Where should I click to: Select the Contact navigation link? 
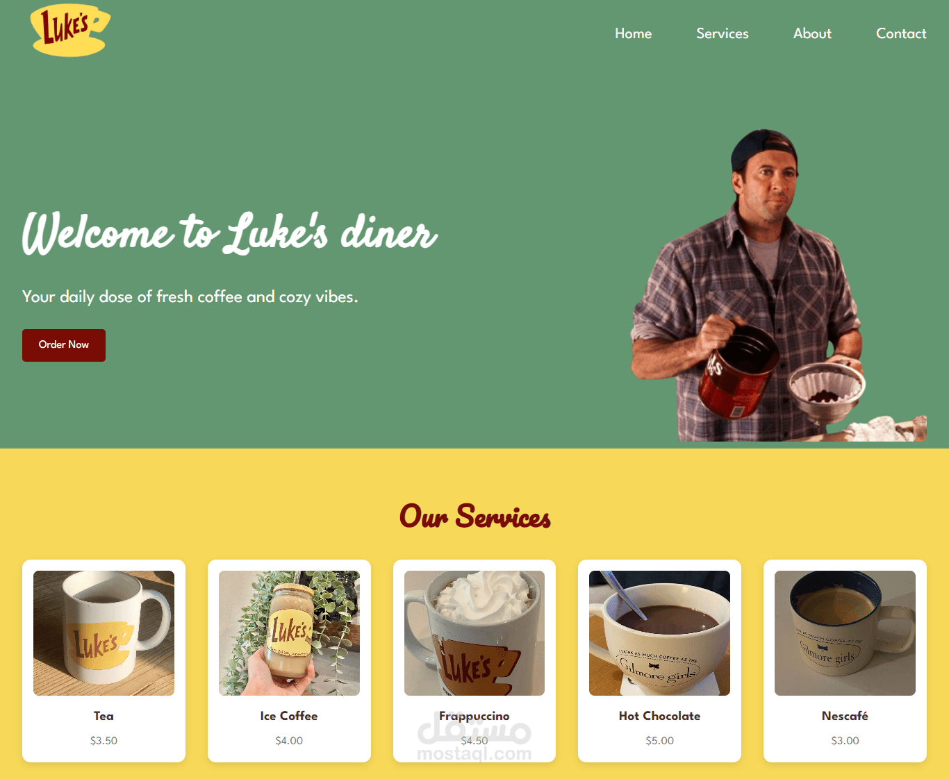coord(900,33)
